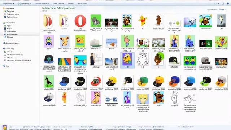The height and width of the screenshot is (130, 231).
Task: Start the Показ слайдов slideshow
Action: coord(58,3)
